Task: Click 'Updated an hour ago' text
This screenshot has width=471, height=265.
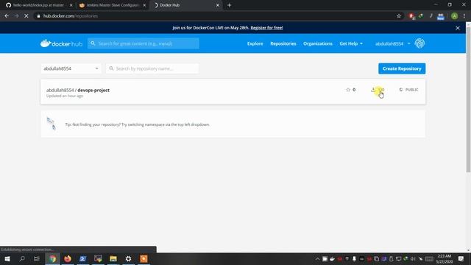Action: [x=65, y=96]
